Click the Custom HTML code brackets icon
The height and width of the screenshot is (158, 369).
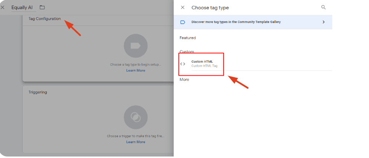click(182, 64)
